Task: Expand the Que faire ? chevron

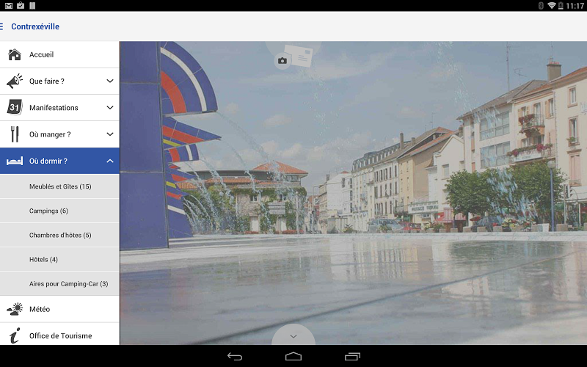Action: 109,81
